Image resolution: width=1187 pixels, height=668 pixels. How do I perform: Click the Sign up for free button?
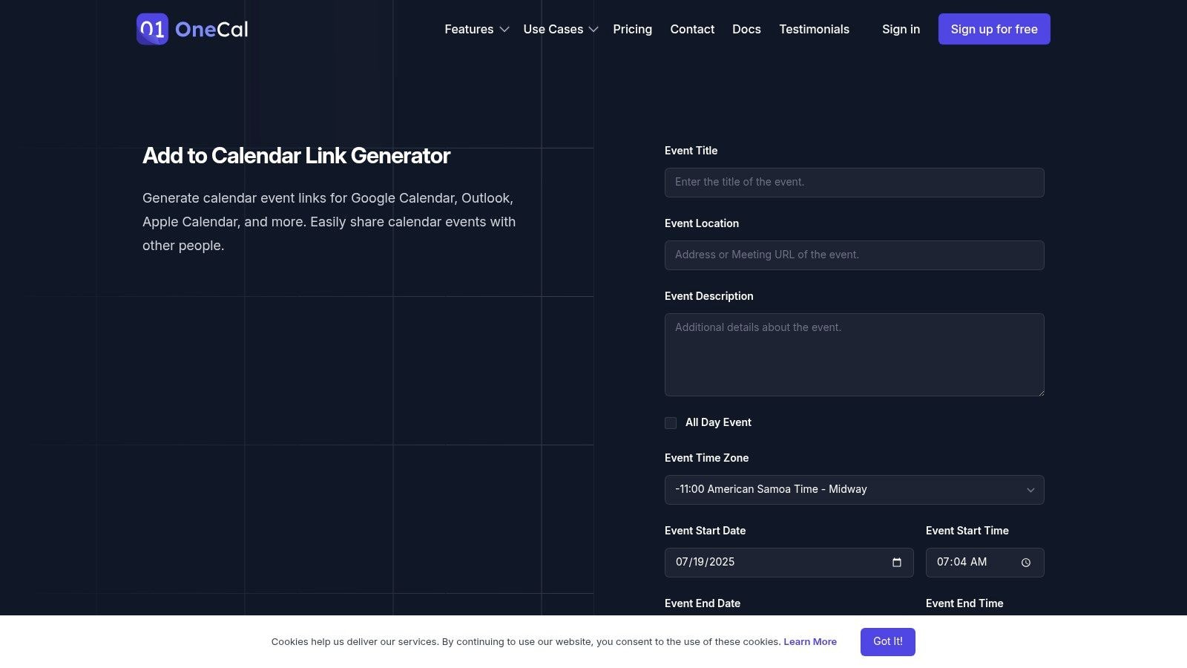pyautogui.click(x=993, y=29)
